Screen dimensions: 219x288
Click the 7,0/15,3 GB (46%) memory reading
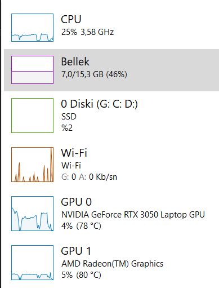coord(94,74)
